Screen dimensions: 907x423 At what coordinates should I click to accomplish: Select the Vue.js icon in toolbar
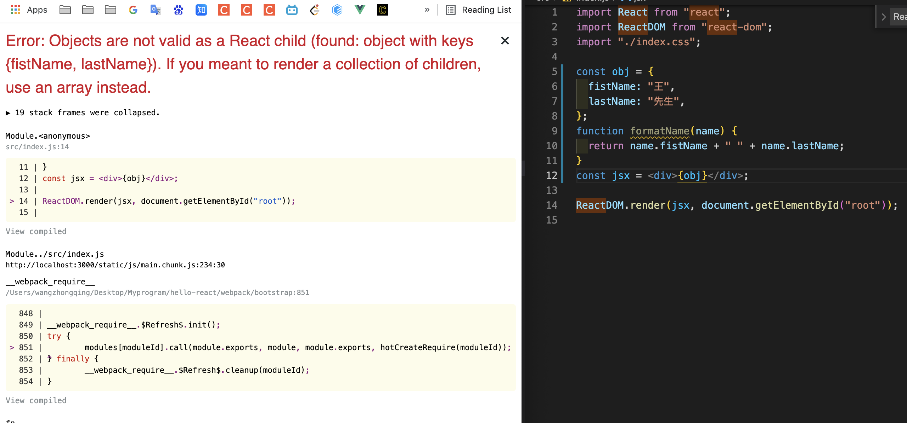click(x=360, y=10)
